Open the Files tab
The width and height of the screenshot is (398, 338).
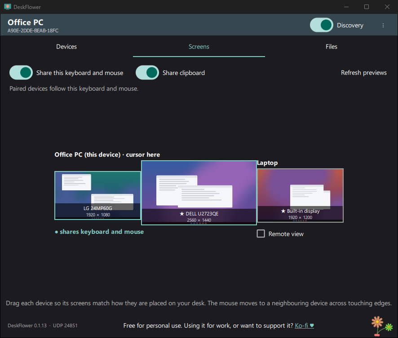(x=331, y=47)
